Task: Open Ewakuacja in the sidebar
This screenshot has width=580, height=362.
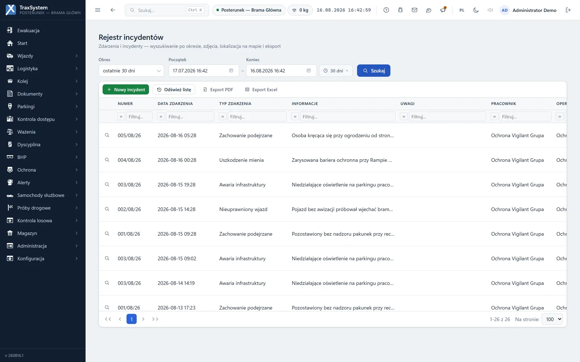Action: tap(43, 30)
